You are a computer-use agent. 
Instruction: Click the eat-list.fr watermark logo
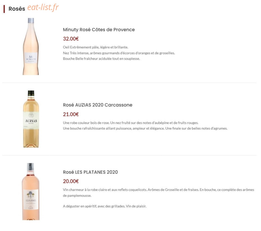[43, 7]
